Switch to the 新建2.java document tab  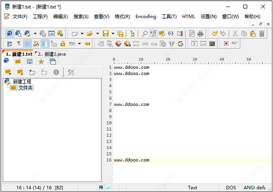(x=51, y=54)
